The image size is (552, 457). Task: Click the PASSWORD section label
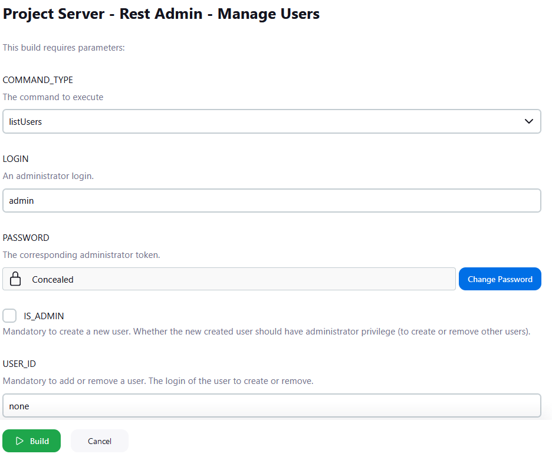(26, 237)
